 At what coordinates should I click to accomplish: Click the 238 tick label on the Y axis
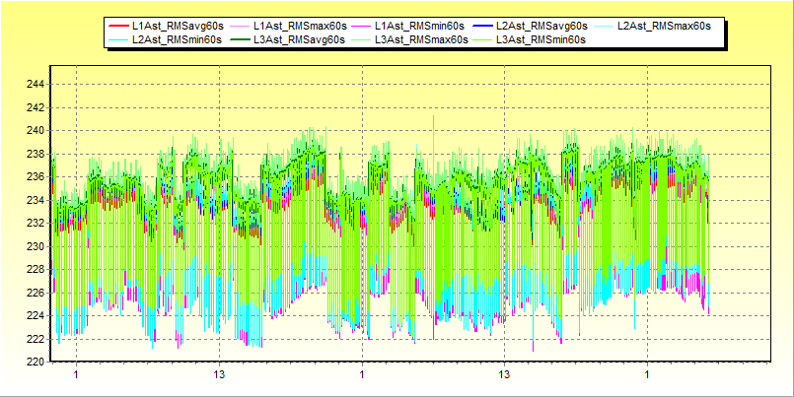click(36, 154)
